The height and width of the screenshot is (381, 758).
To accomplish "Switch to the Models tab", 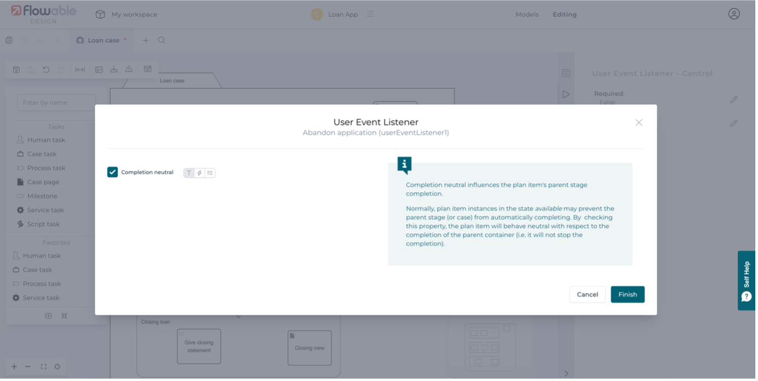I will tap(527, 15).
